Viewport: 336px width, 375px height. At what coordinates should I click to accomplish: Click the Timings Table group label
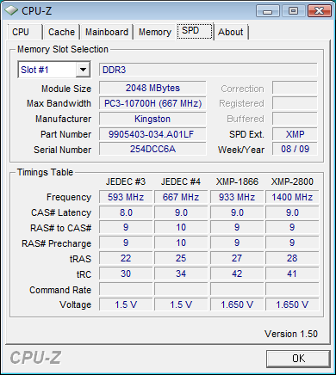click(45, 172)
